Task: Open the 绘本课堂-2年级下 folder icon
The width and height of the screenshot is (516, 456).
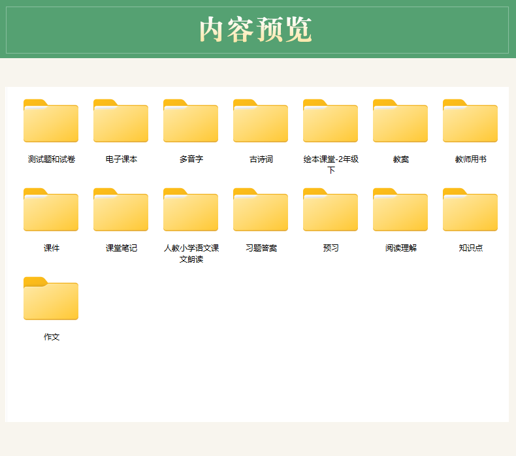Action: click(331, 120)
